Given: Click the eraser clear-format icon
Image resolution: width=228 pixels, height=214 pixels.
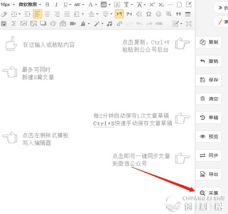Looking at the screenshot, I should tap(4, 14).
